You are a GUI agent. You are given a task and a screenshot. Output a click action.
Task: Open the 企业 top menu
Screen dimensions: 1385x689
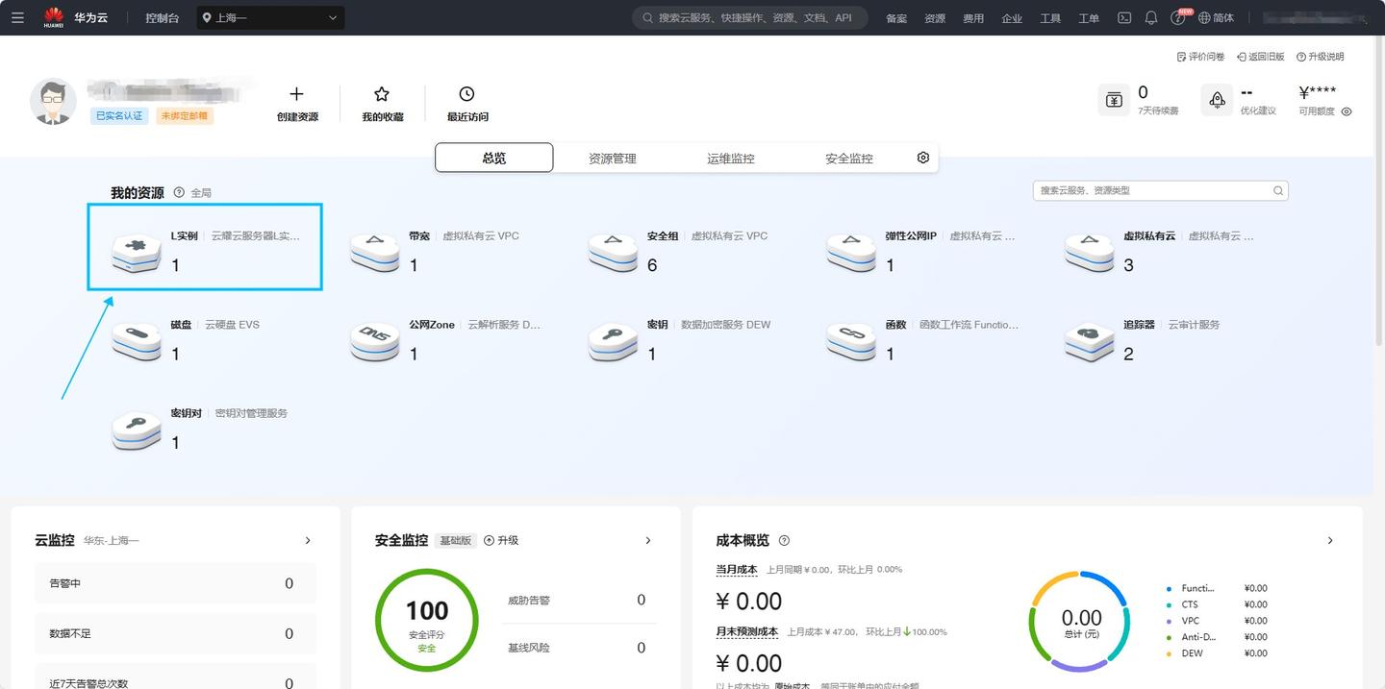[x=1012, y=17]
